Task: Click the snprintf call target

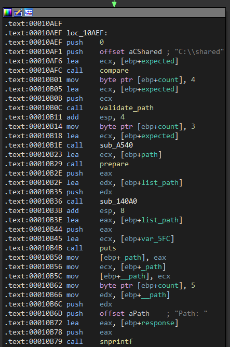Action: coord(116,341)
